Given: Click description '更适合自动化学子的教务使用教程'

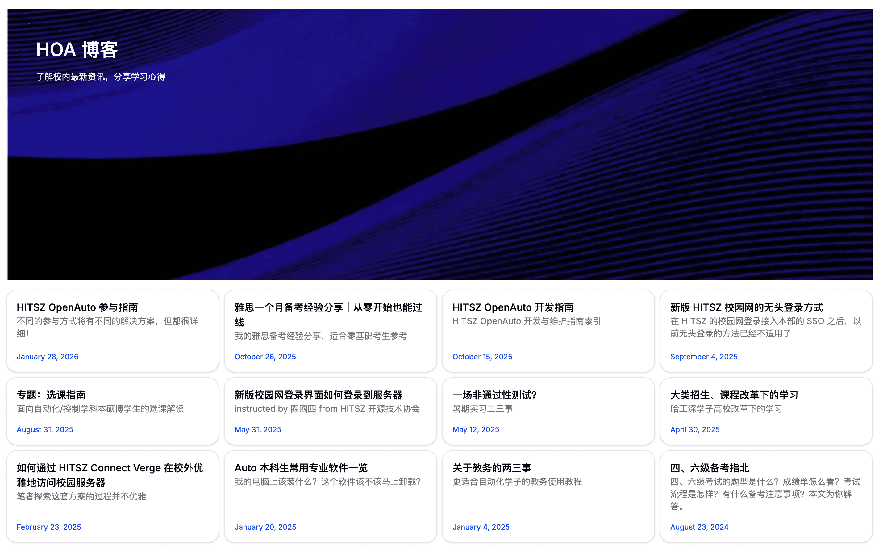Looking at the screenshot, I should pos(517,482).
